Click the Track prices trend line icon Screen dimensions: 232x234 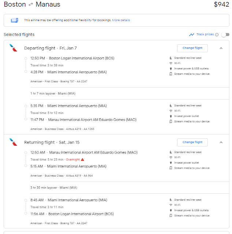coord(192,35)
